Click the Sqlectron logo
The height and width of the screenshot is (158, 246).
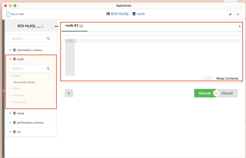[x=15, y=14]
